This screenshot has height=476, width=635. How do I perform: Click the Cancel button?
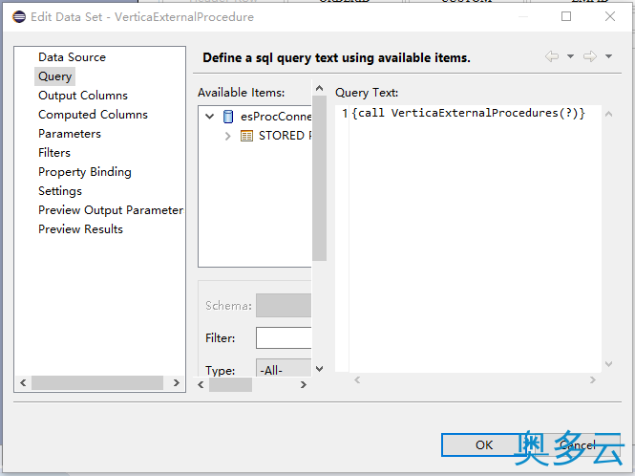pyautogui.click(x=578, y=444)
